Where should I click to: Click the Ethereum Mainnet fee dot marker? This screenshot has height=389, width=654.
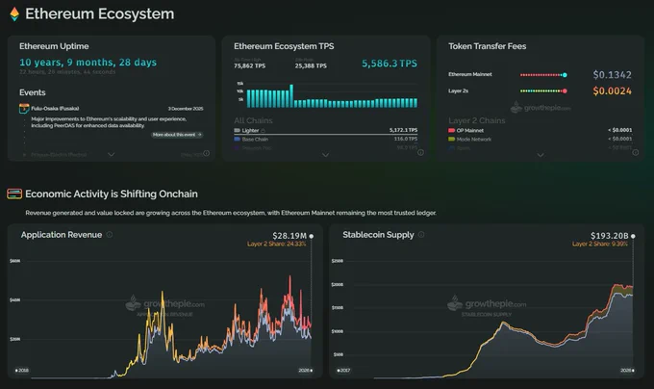point(565,75)
